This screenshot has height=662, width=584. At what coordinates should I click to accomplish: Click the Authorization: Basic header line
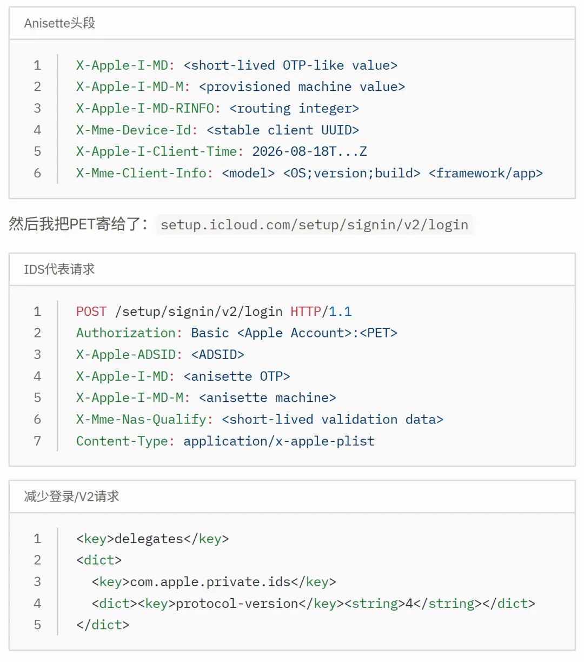tap(237, 333)
